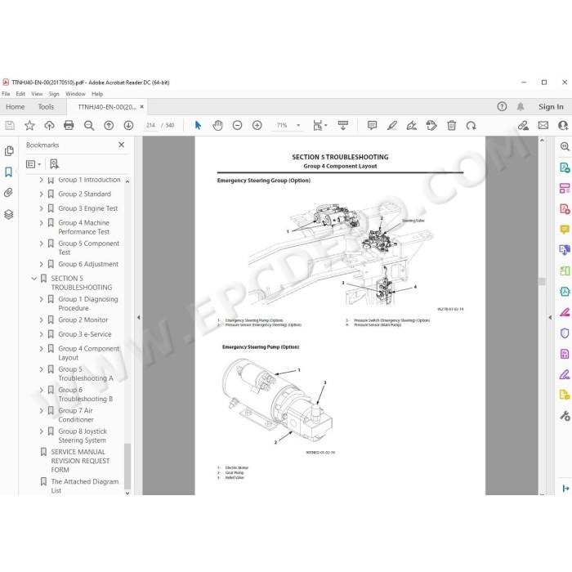Open Protect shield tool in right pane

coord(565,333)
